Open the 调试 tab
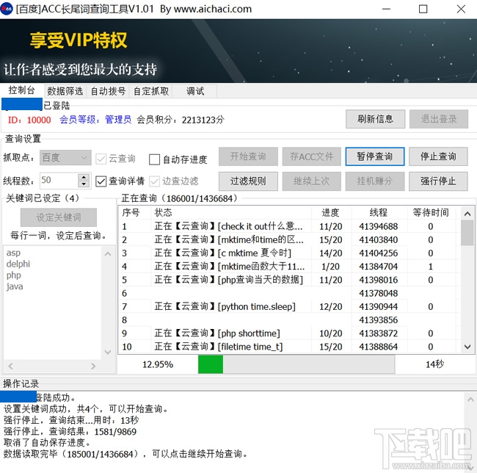Viewport: 477px width, 473px height. 195,91
